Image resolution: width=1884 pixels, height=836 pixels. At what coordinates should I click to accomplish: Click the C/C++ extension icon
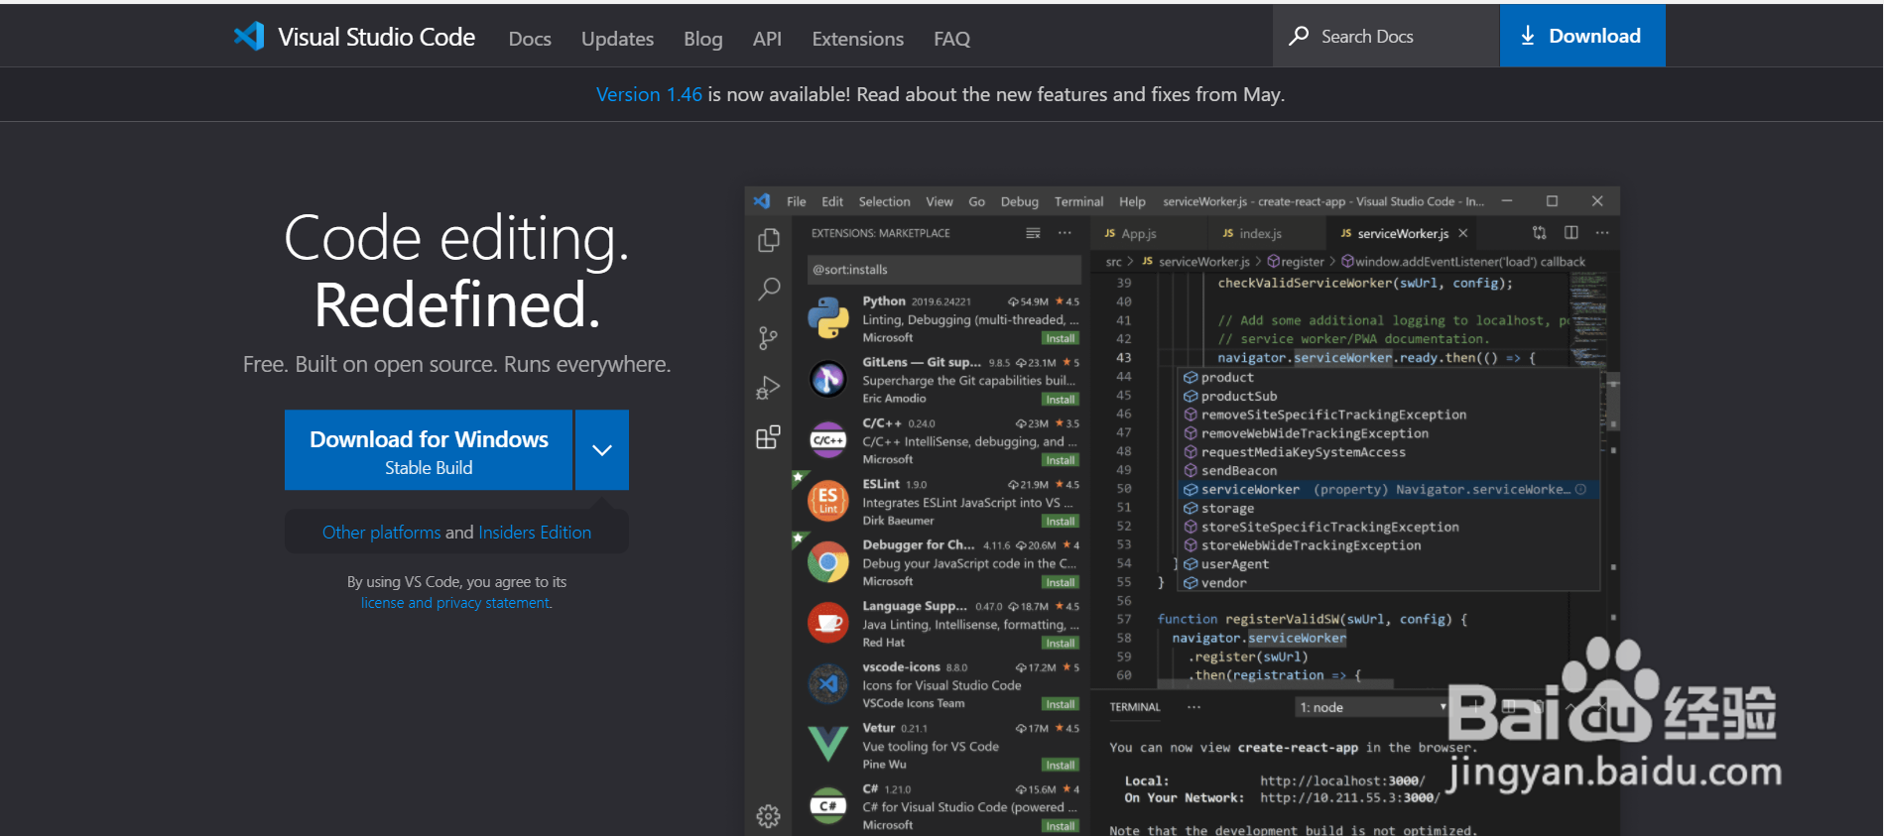point(828,440)
